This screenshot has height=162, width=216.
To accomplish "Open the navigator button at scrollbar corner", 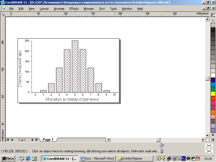I will 207,140.
